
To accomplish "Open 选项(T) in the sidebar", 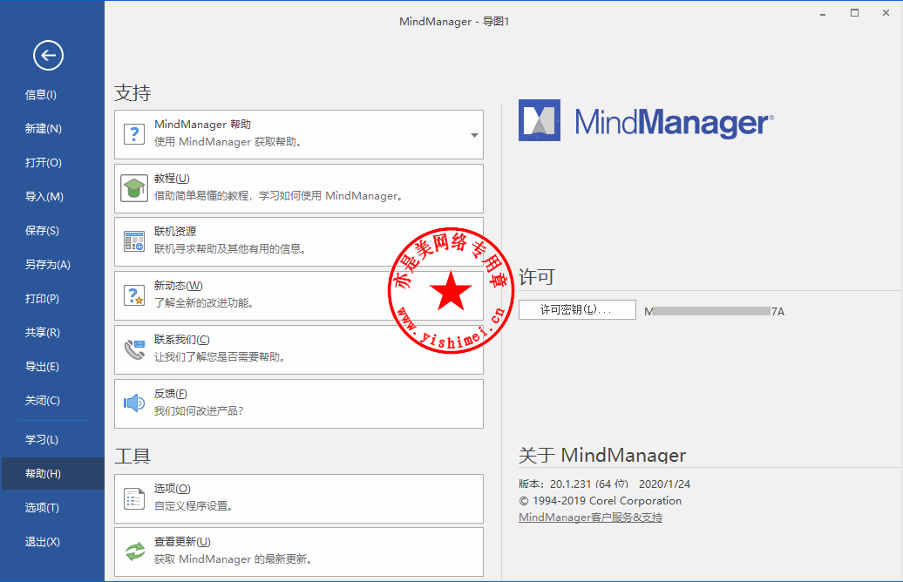I will pyautogui.click(x=42, y=508).
